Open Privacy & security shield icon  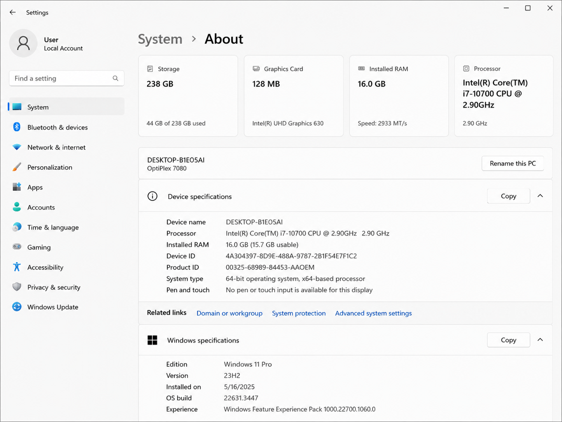pos(17,287)
